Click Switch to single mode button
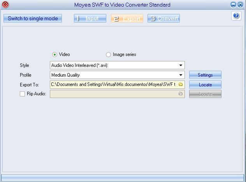 pos(33,18)
